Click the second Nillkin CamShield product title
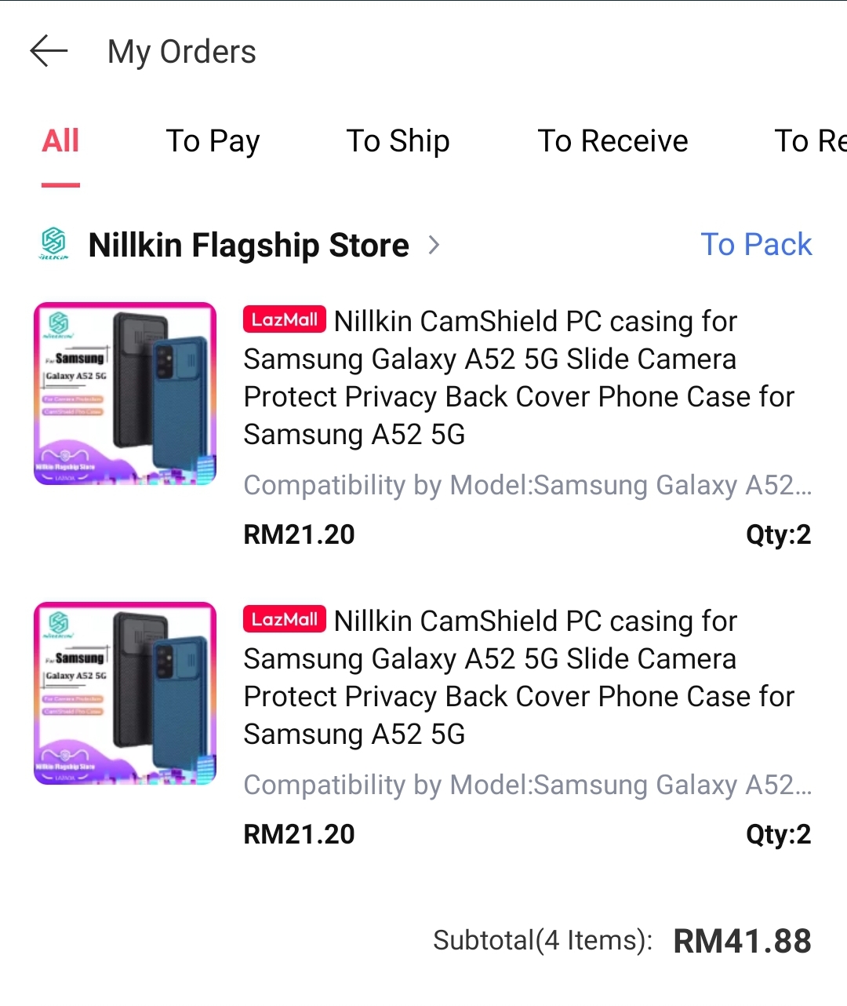 click(x=518, y=678)
